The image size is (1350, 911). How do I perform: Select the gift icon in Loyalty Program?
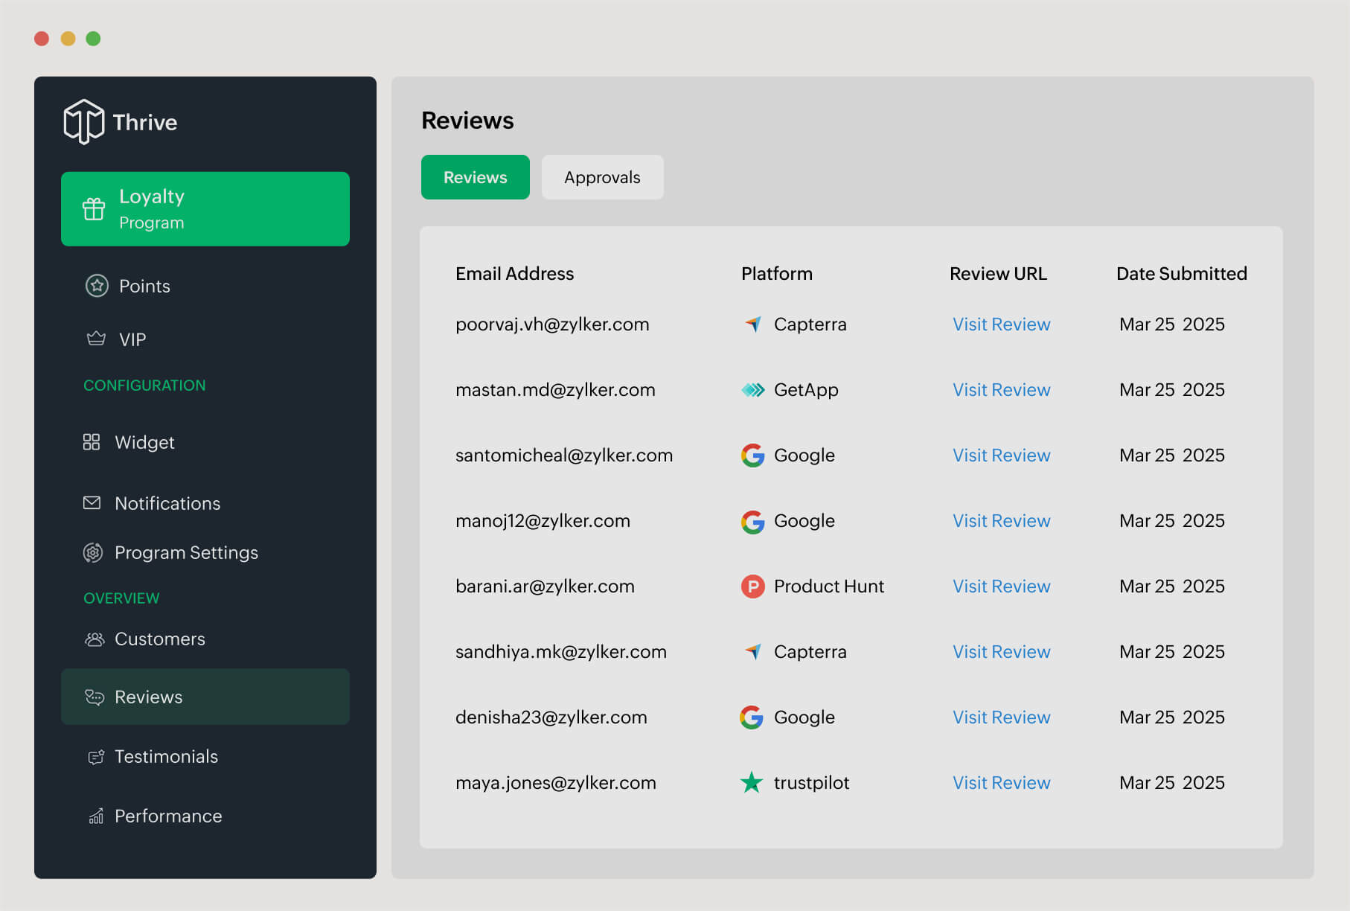pos(94,209)
